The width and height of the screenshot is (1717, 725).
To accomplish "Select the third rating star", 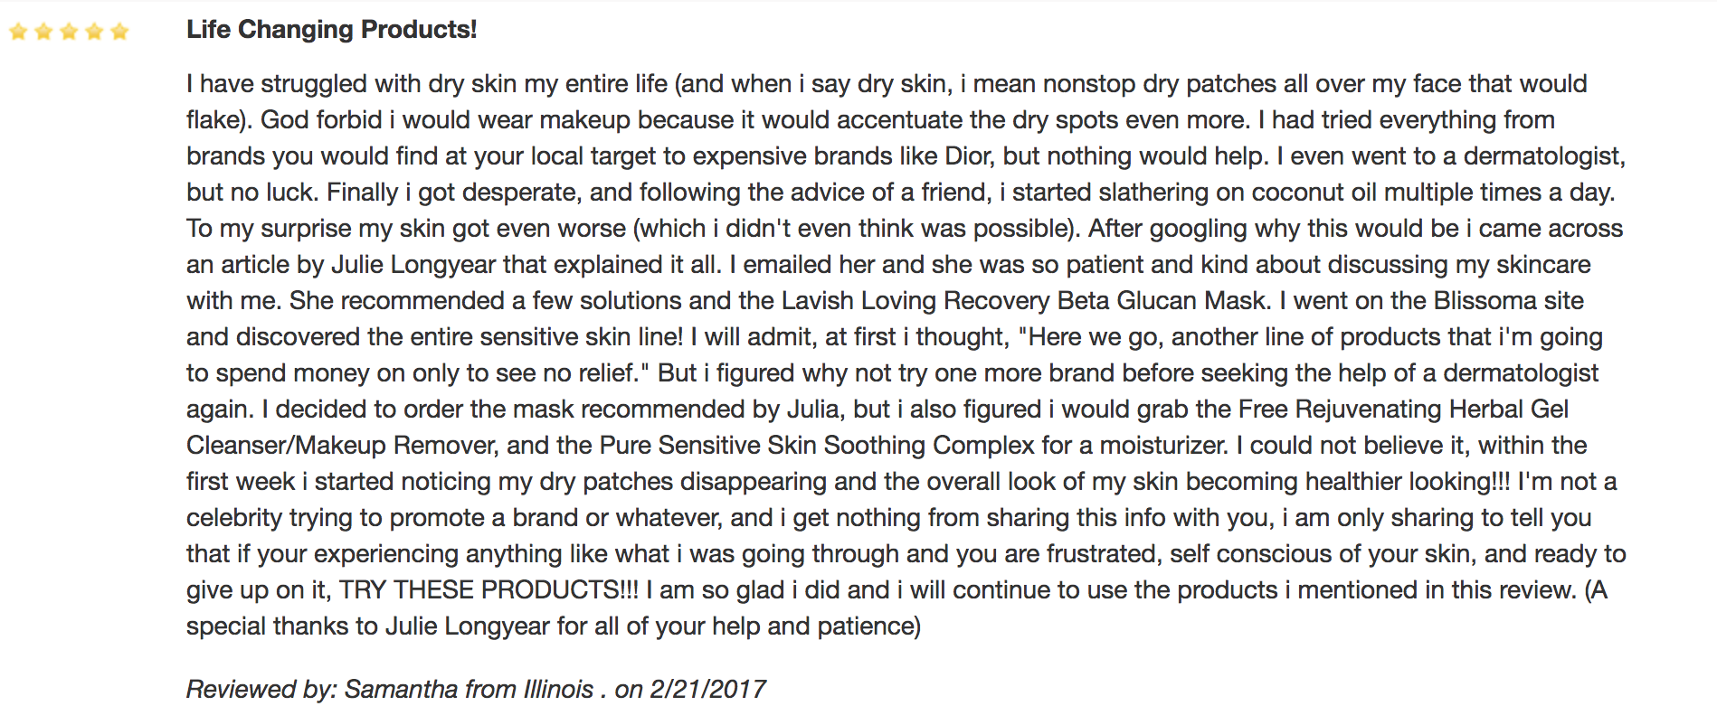I will click(69, 33).
